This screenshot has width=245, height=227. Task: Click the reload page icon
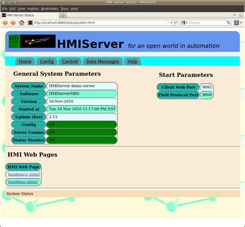click(176, 23)
